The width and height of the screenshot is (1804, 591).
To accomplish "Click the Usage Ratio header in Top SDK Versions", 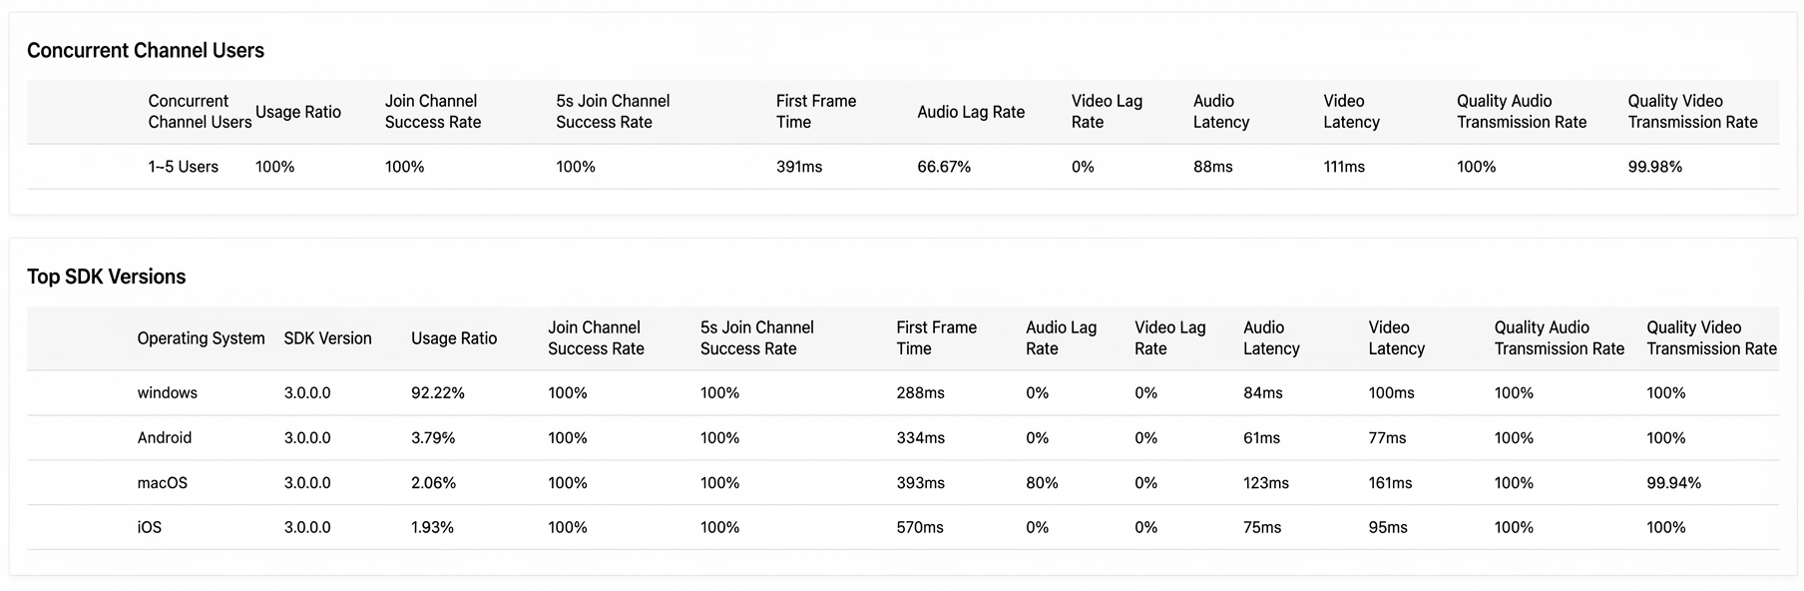I will (x=454, y=338).
